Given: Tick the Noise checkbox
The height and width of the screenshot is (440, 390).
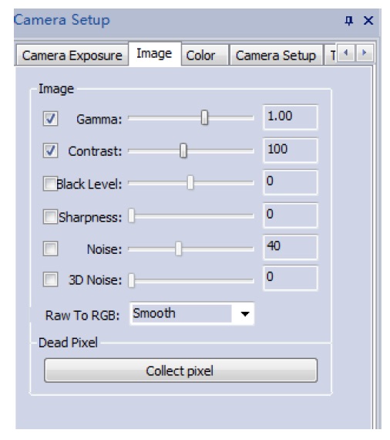Looking at the screenshot, I should tap(50, 249).
